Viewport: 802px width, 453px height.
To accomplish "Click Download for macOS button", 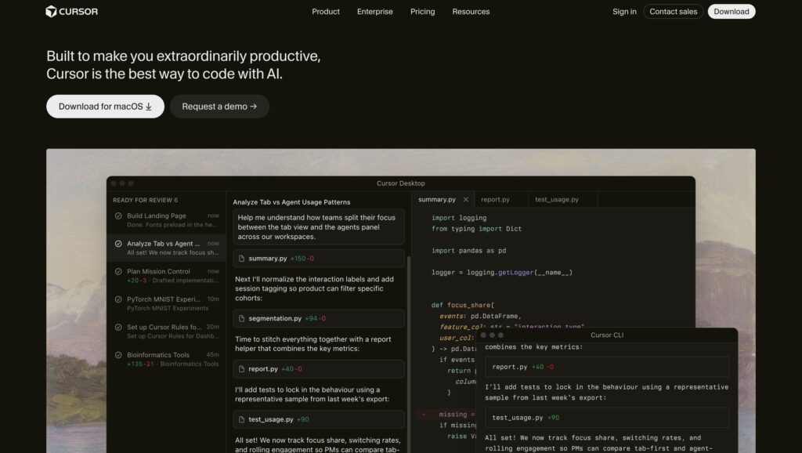I will [x=106, y=107].
